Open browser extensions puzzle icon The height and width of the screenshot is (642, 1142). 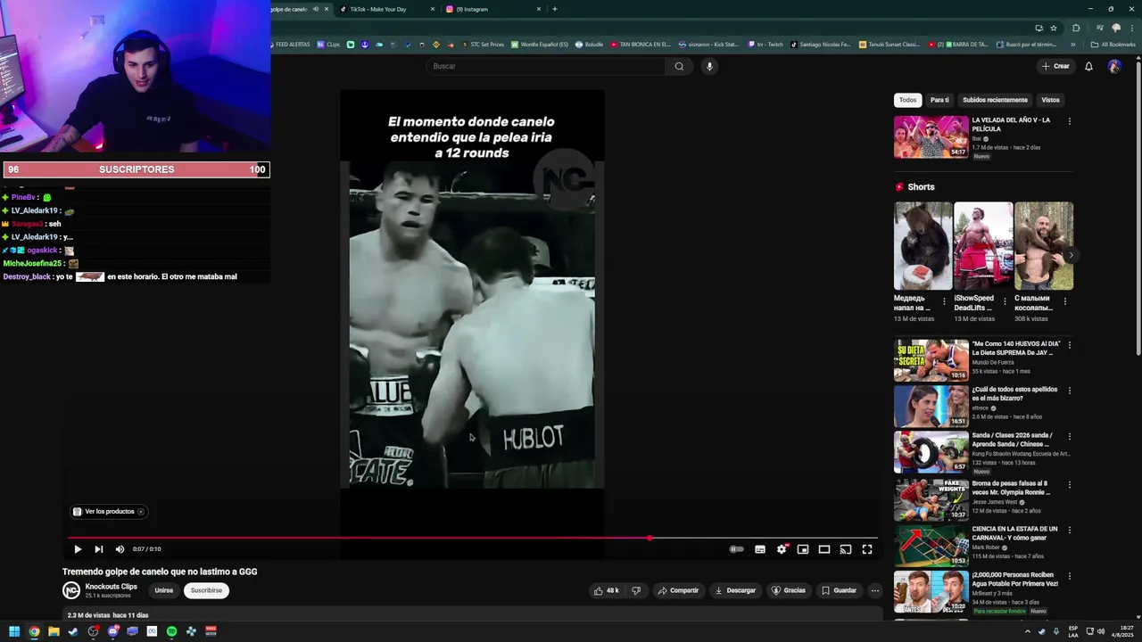click(1076, 28)
